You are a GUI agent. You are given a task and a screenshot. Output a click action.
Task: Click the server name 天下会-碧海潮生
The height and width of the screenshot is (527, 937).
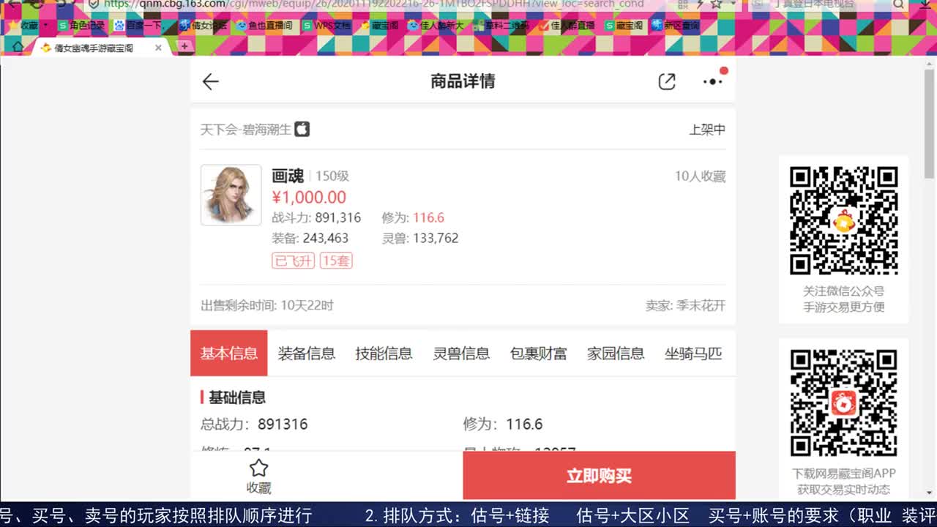pyautogui.click(x=246, y=130)
